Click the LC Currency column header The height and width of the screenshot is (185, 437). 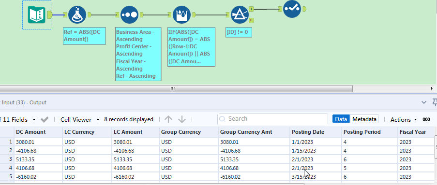[x=87, y=132]
